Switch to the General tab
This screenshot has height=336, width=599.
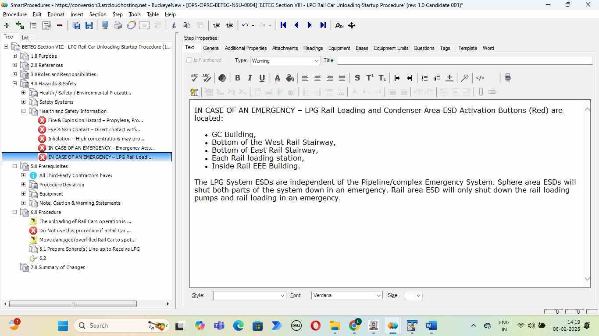tap(211, 48)
